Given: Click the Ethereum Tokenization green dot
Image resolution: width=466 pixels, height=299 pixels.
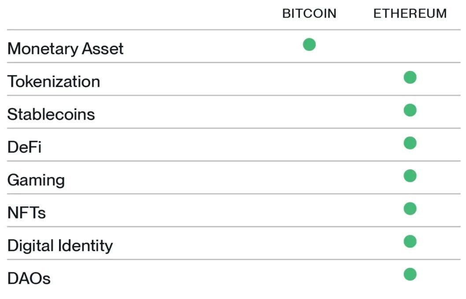Looking at the screenshot, I should [410, 77].
